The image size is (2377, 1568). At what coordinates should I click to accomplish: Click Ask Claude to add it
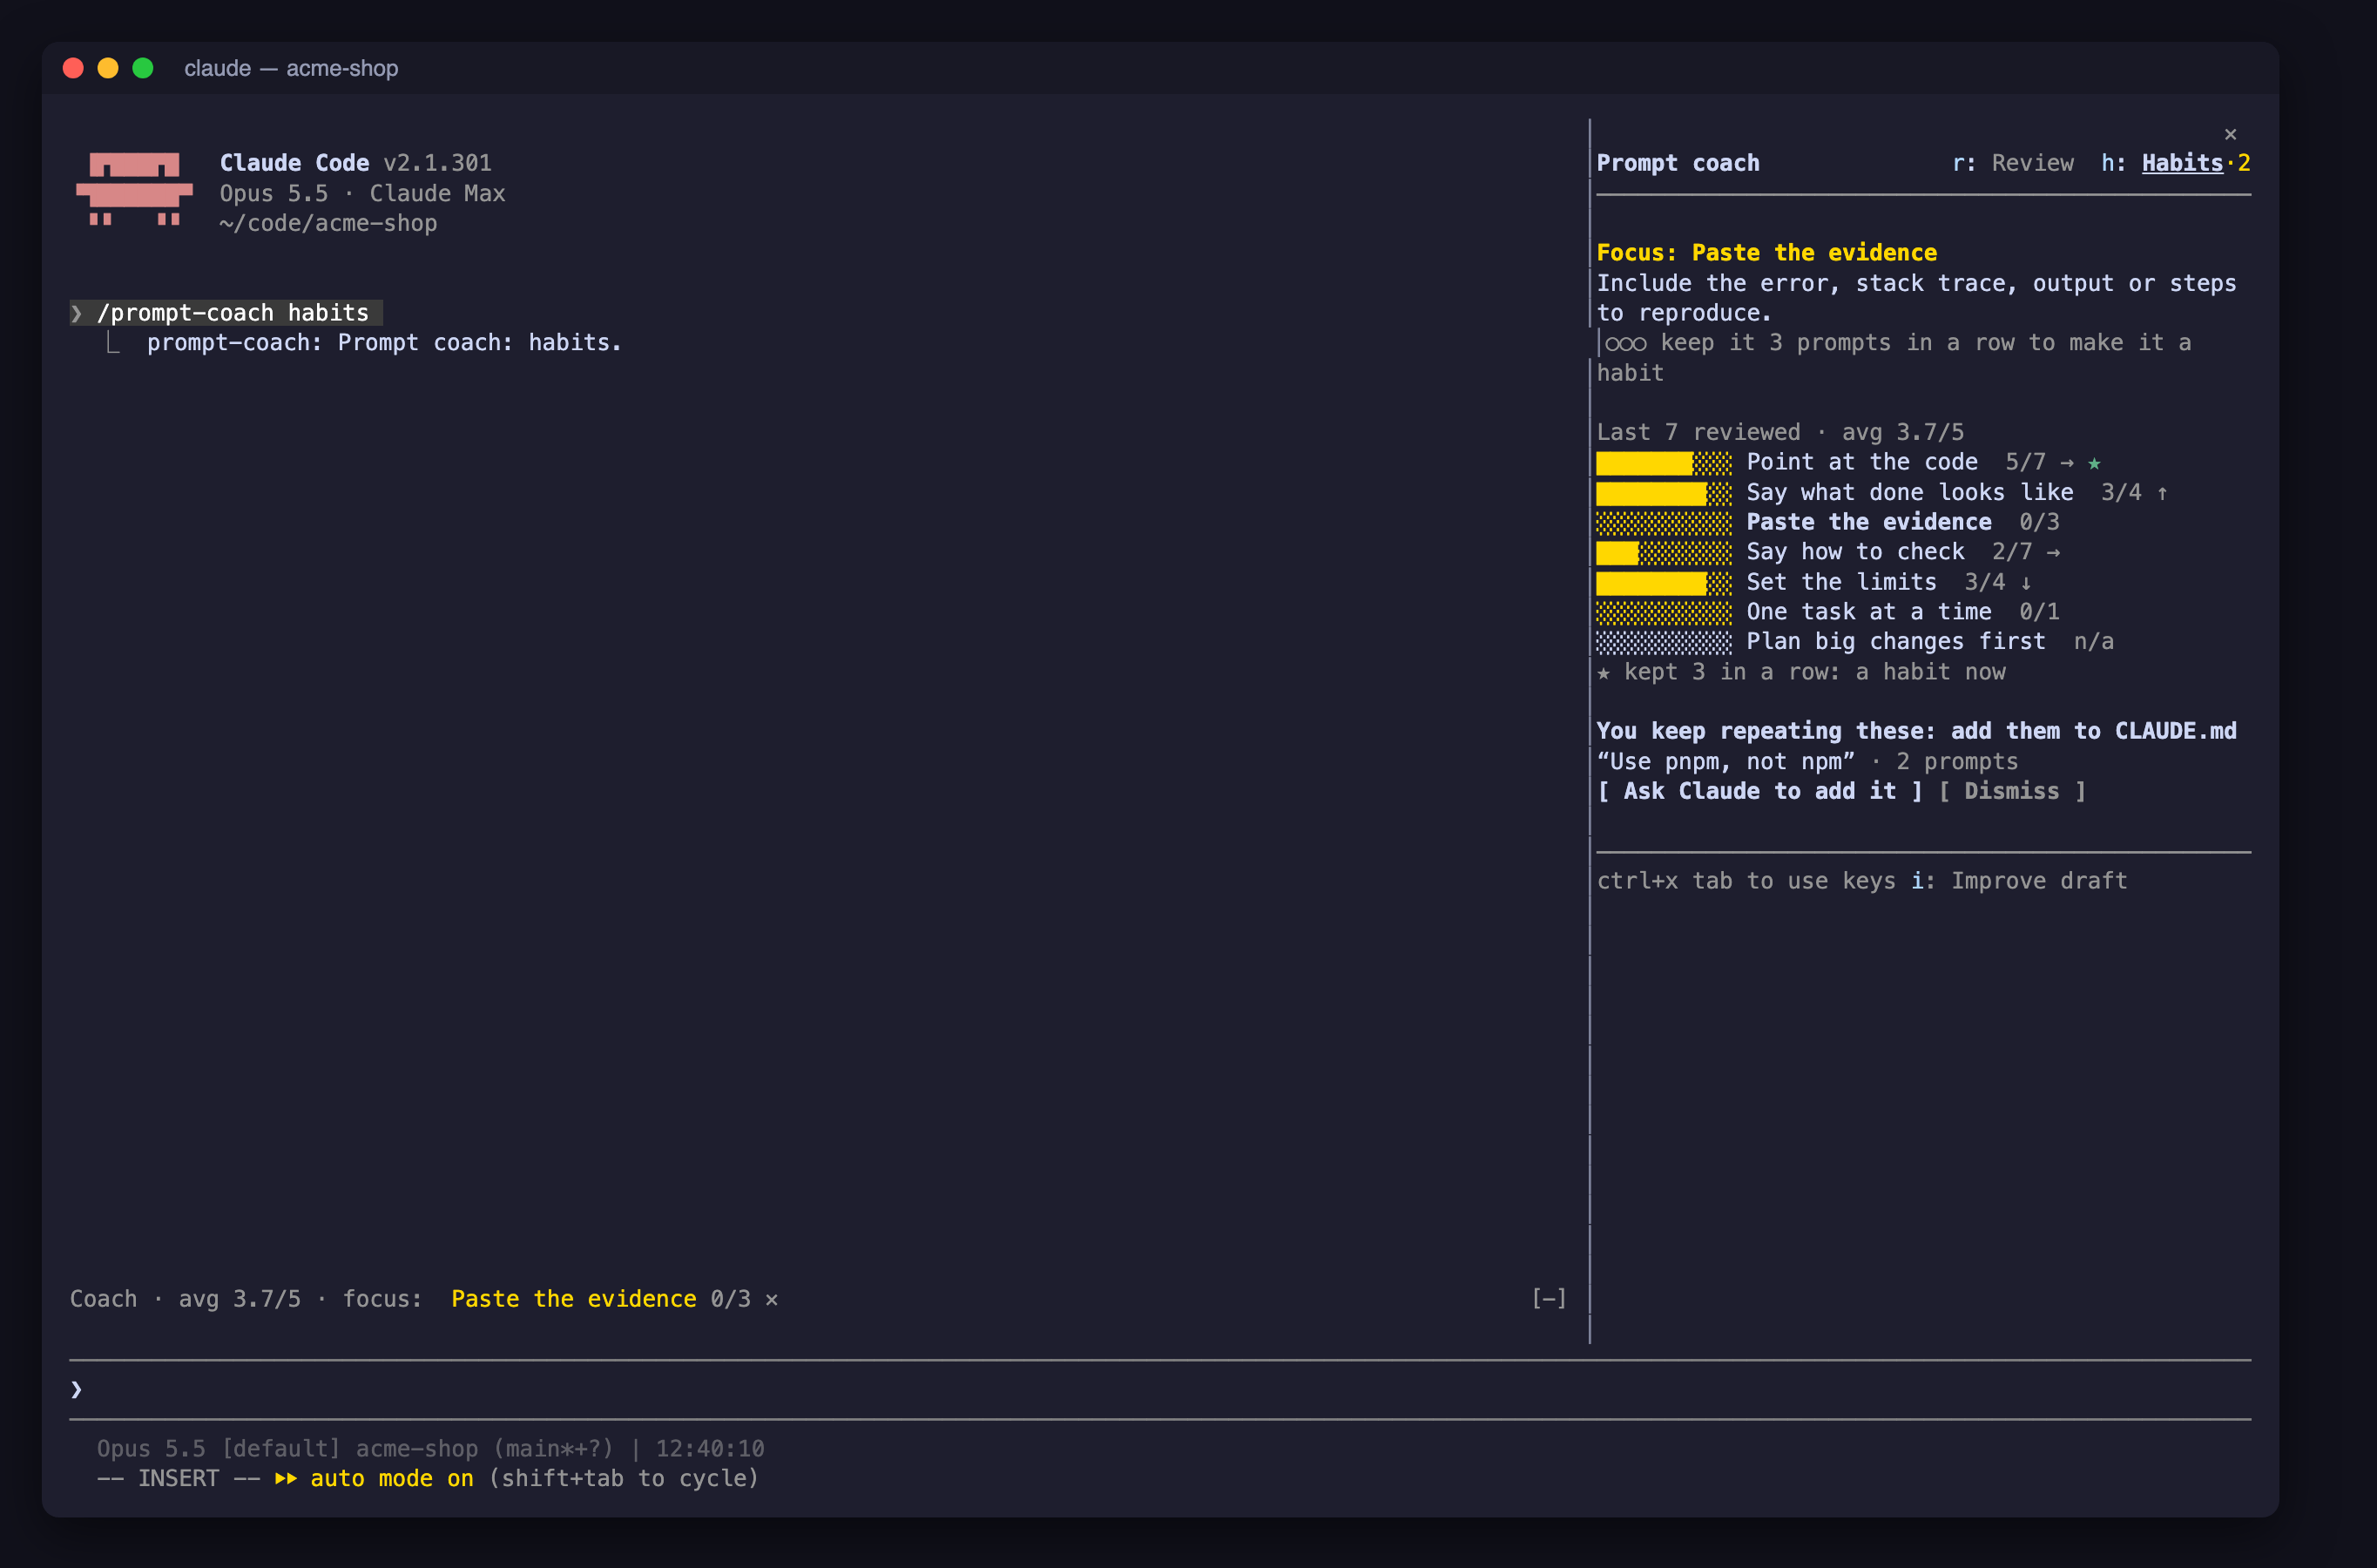pos(1759,791)
